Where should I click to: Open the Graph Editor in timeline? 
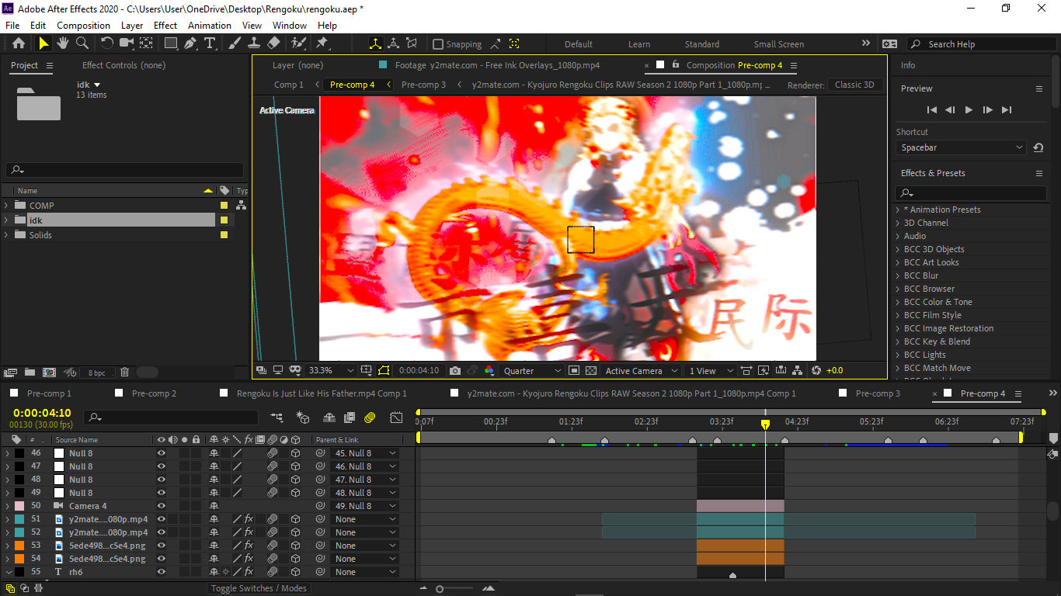click(x=396, y=418)
